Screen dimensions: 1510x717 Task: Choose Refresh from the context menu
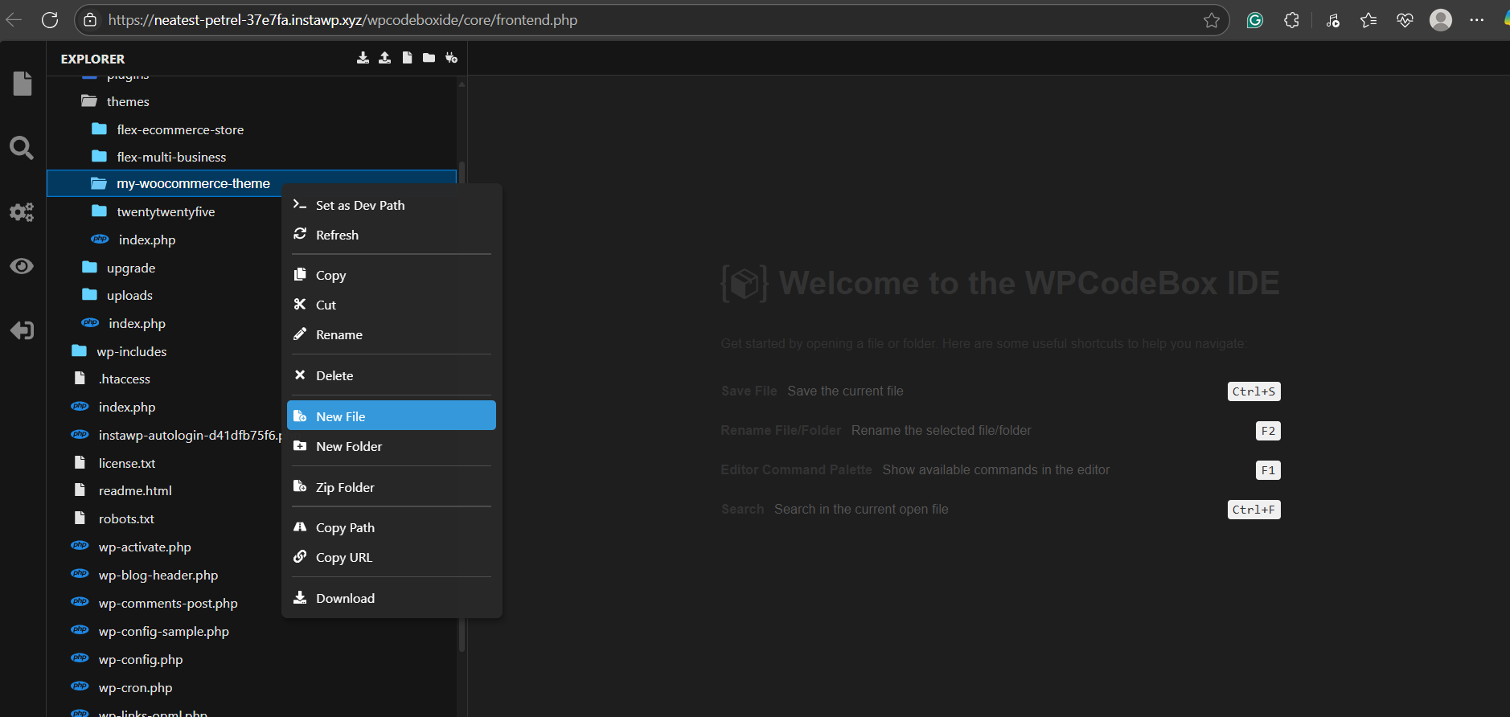tap(391, 235)
